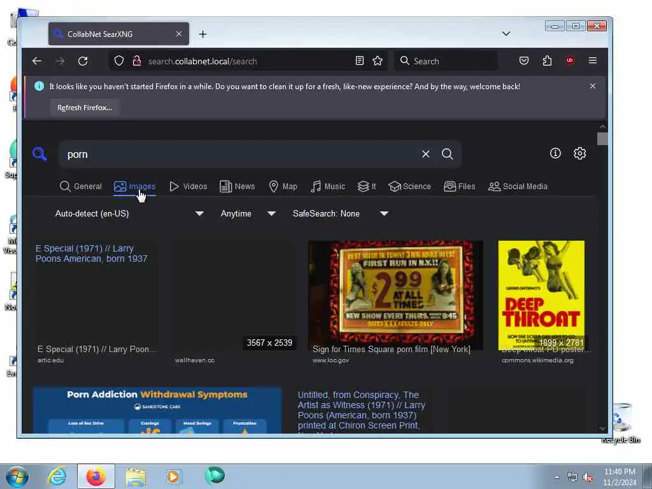
Task: Switch to the Social Media search tab
Action: (x=518, y=187)
